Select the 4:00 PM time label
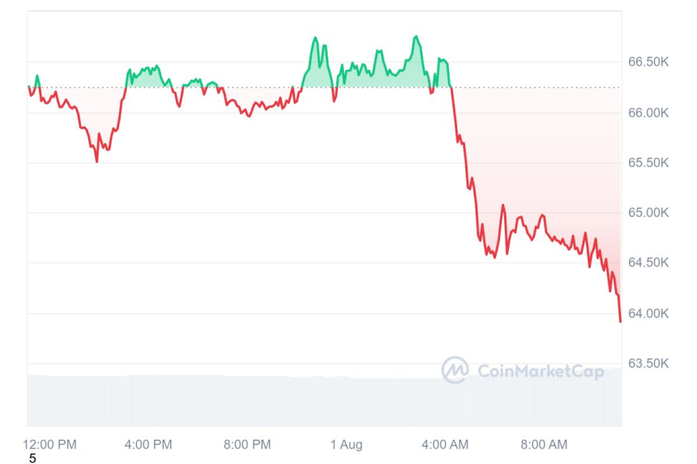 pyautogui.click(x=148, y=444)
